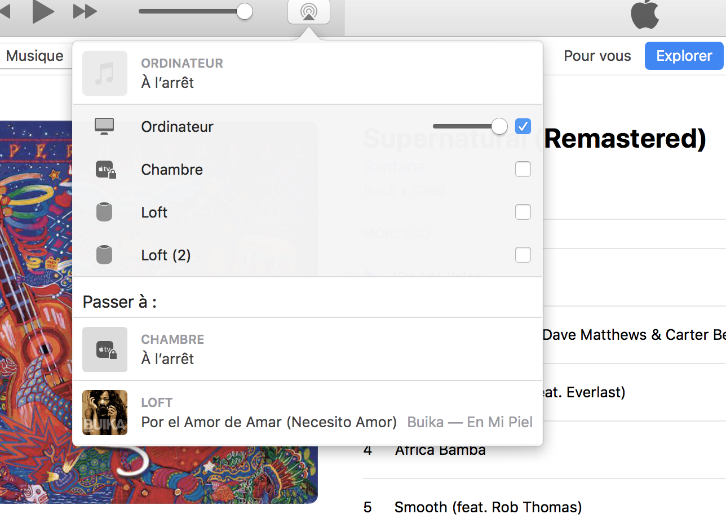
Task: Switch to the Explorer tab
Action: [x=684, y=56]
